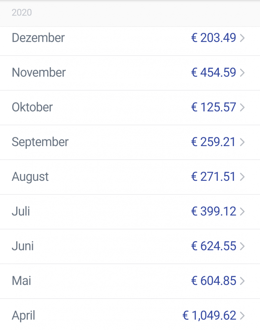The width and height of the screenshot is (260, 330).
Task: Expand Oktober using its right chevron
Action: 242,107
